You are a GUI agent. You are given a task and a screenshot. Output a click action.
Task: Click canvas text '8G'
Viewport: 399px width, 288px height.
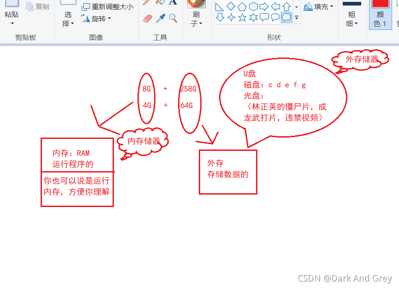[x=147, y=89]
